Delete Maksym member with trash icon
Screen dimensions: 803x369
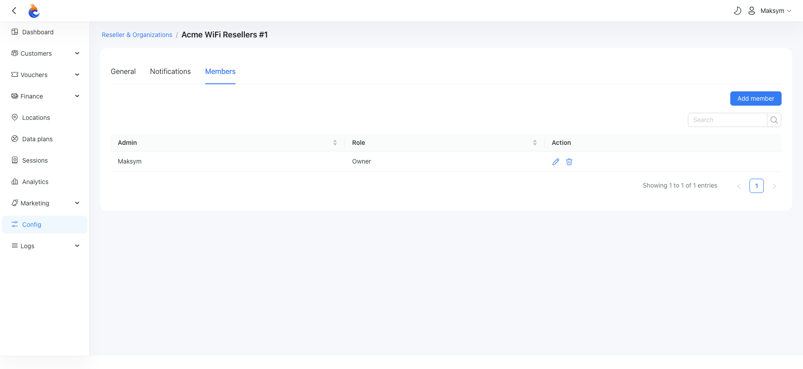tap(569, 162)
